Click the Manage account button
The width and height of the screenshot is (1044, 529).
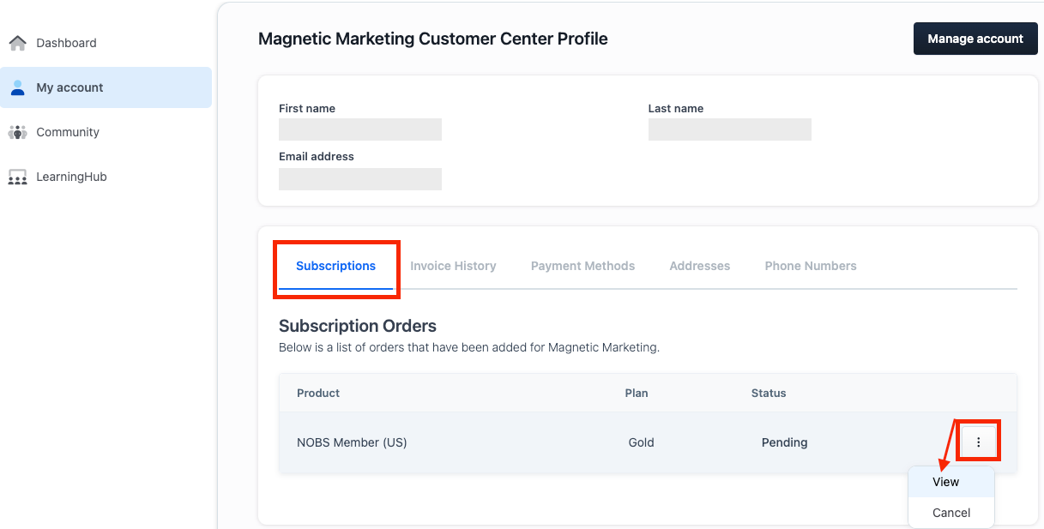point(975,39)
